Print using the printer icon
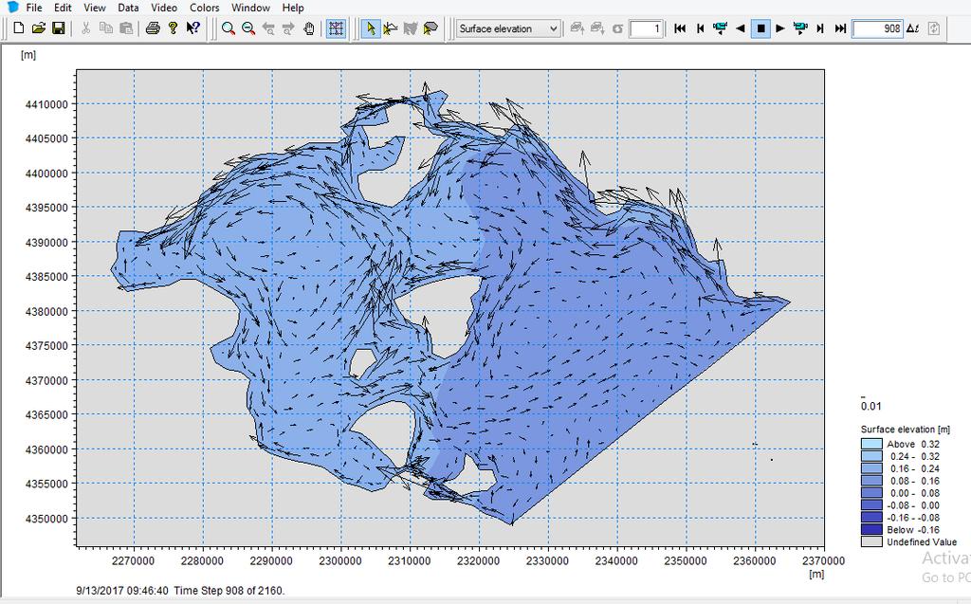This screenshot has width=971, height=604. click(x=153, y=28)
